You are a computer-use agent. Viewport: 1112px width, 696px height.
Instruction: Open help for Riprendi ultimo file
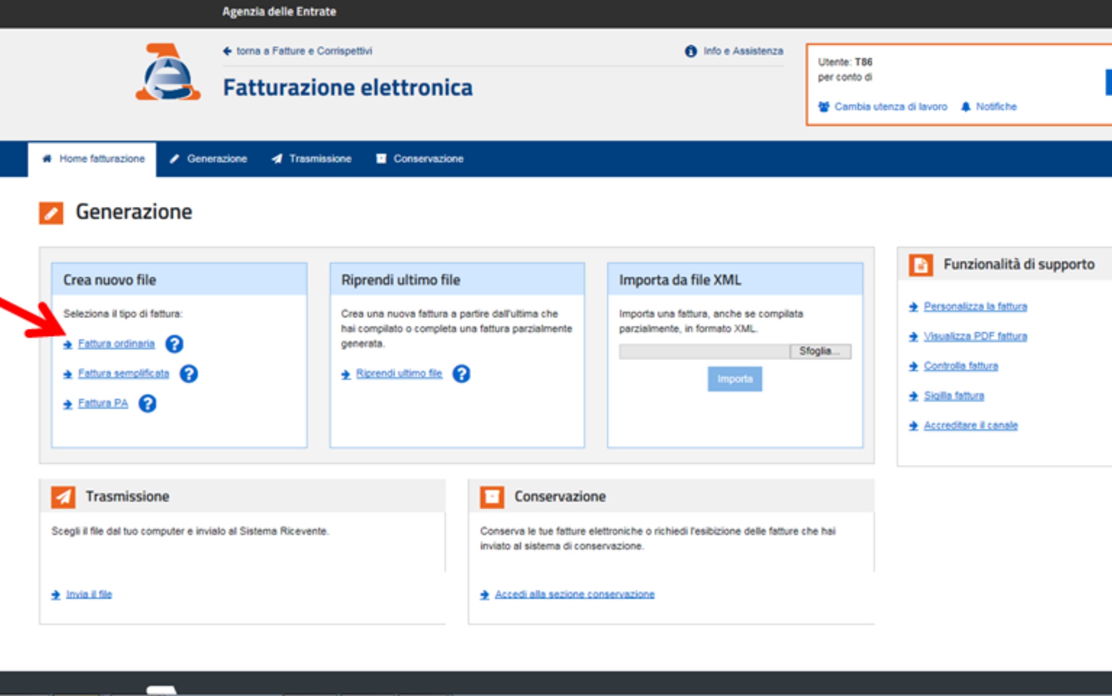(x=461, y=374)
